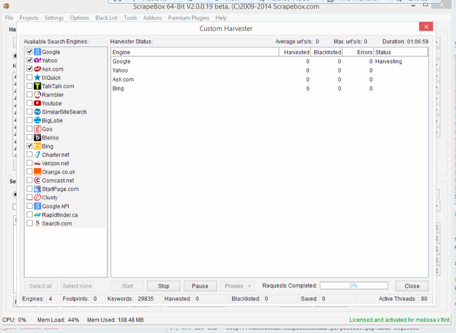This screenshot has height=333, width=456.
Task: Open the Settings menu
Action: 54,18
